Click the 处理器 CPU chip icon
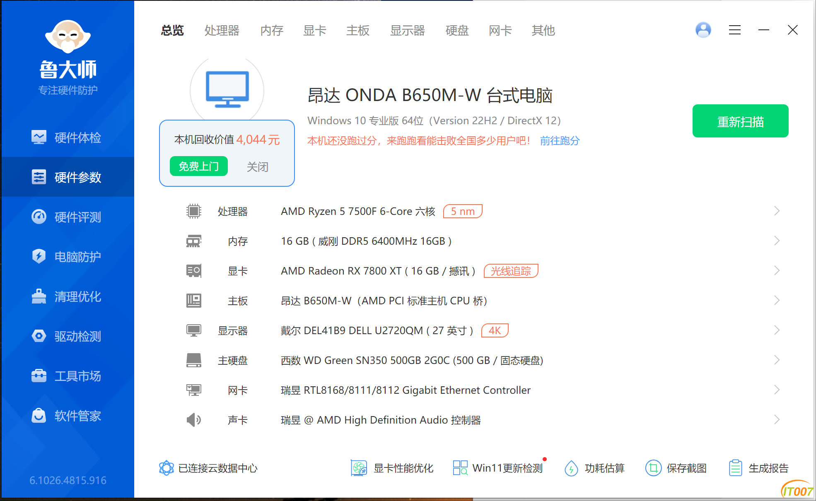Image resolution: width=816 pixels, height=501 pixels. pos(193,211)
